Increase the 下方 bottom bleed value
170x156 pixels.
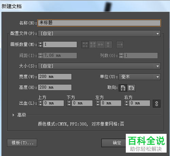pyautogui.click(x=69, y=102)
